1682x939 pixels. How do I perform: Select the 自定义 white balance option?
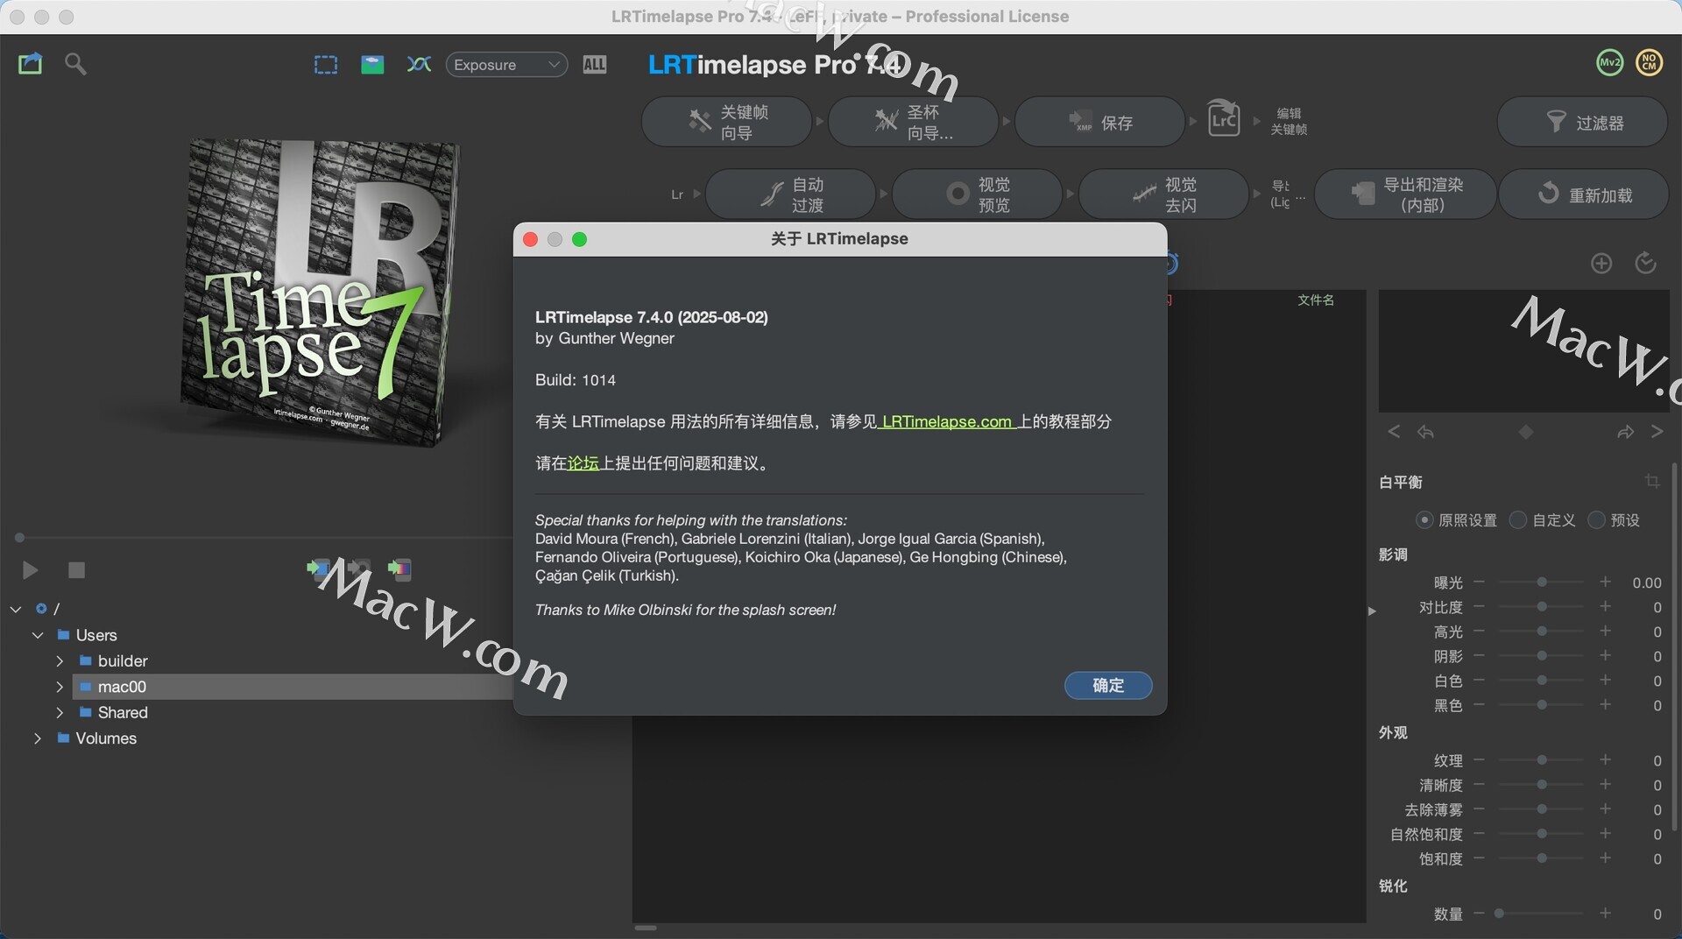coord(1518,520)
